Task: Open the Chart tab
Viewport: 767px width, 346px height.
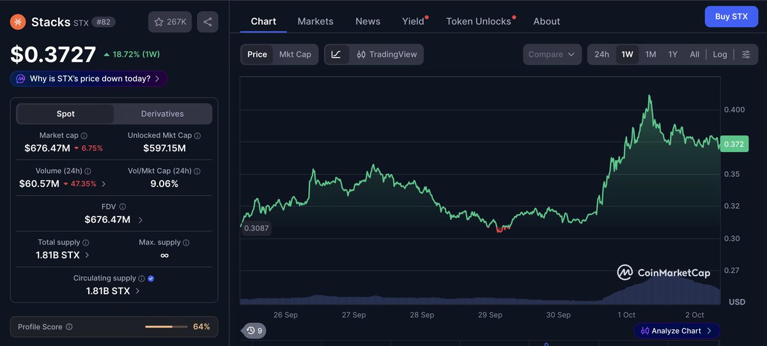Action: click(263, 21)
